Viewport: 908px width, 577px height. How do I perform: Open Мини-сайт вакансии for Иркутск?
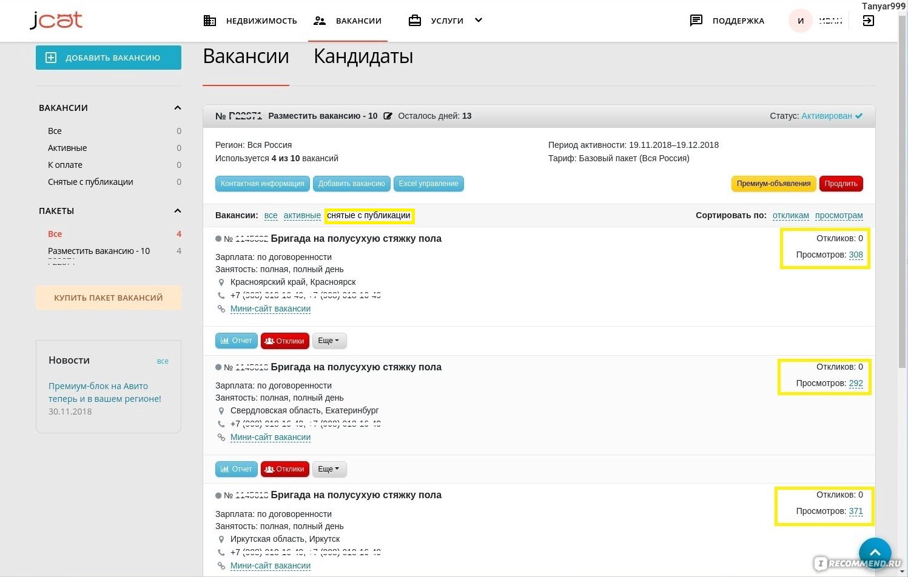pos(271,565)
